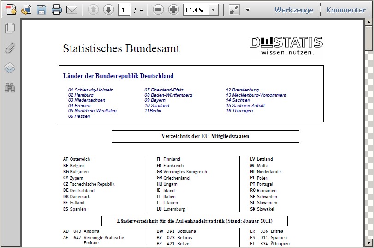Open toolbar options small arrow
The height and width of the screenshot is (248, 374).
coord(248,10)
